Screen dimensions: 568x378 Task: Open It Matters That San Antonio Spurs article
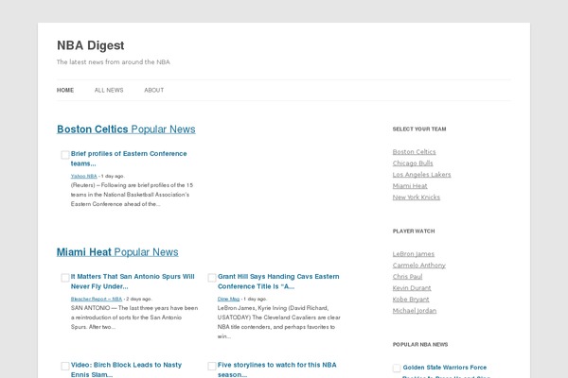click(133, 282)
